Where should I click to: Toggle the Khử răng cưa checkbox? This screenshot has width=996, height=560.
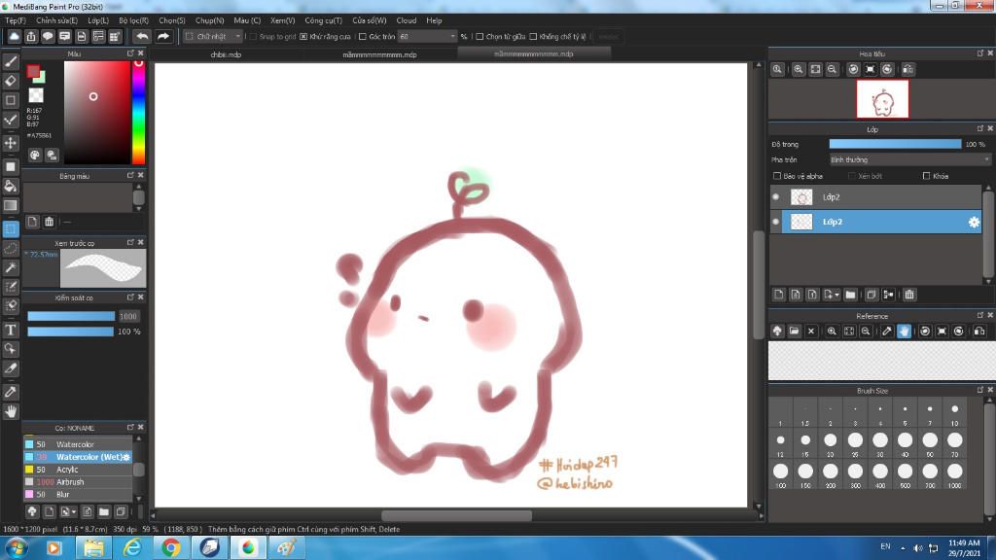303,37
